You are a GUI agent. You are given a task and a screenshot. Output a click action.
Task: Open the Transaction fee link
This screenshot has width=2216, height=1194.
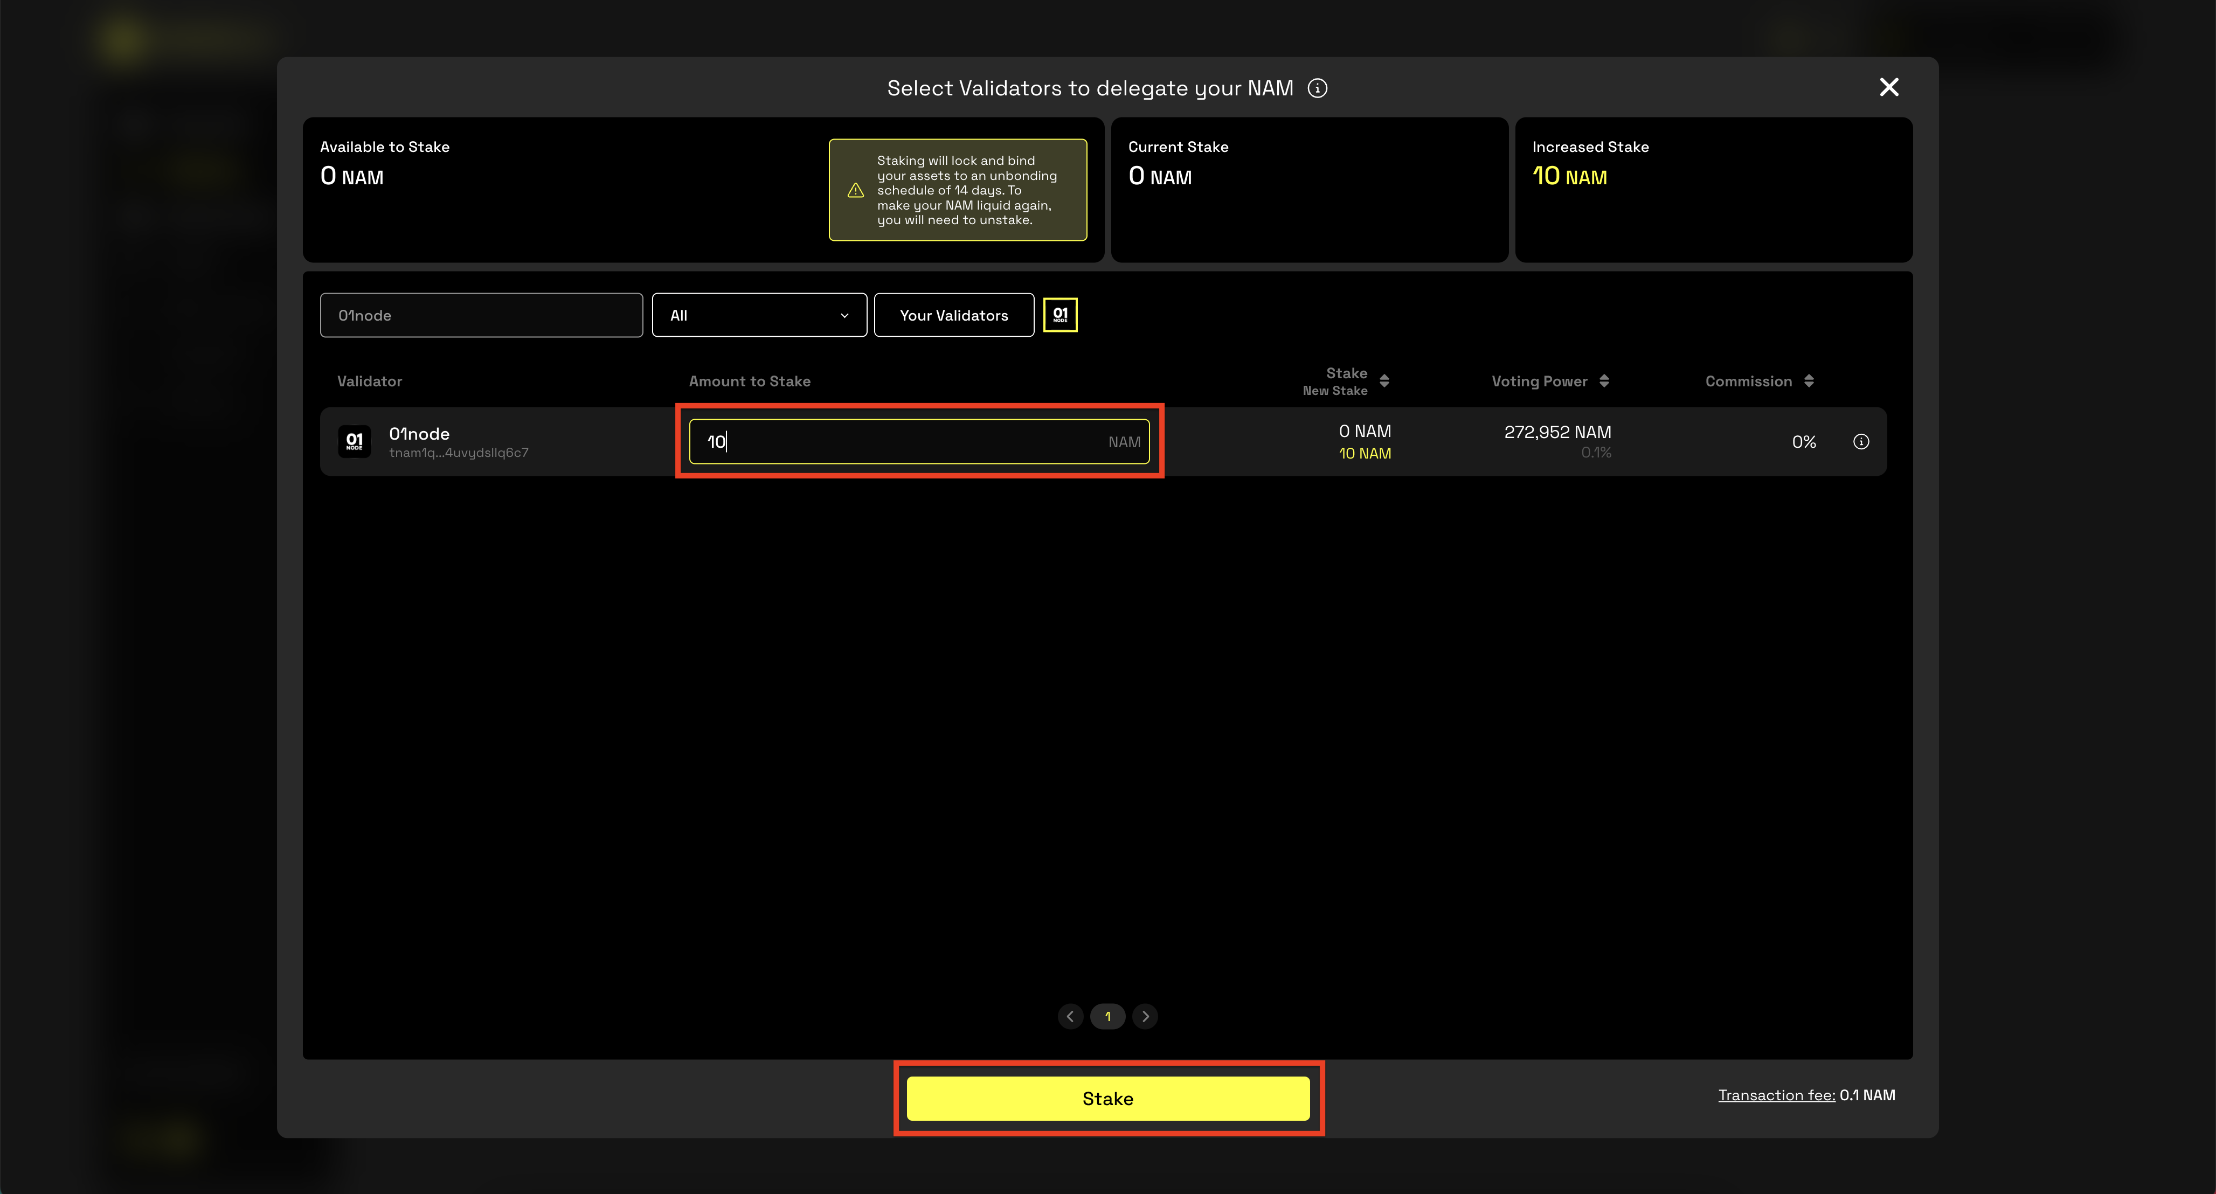pyautogui.click(x=1776, y=1095)
